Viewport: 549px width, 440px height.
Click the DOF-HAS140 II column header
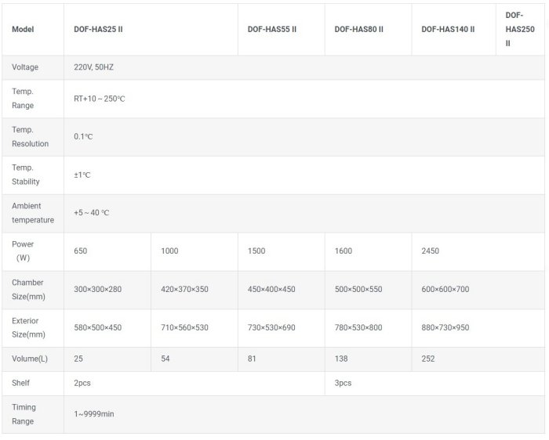pos(447,29)
